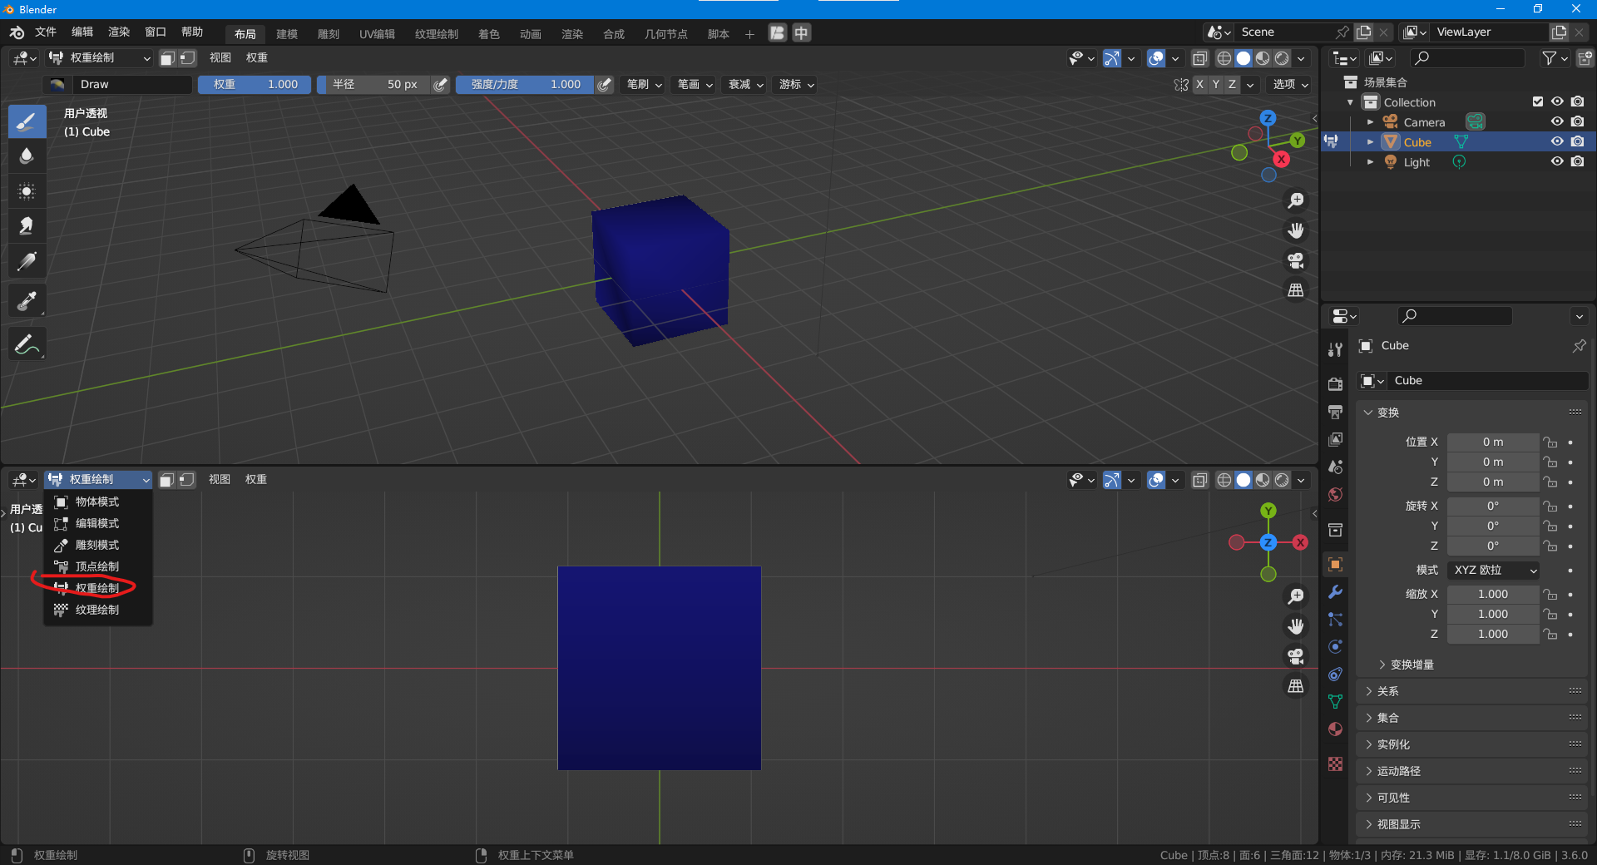Open the World properties tab
1597x865 pixels.
click(x=1335, y=494)
